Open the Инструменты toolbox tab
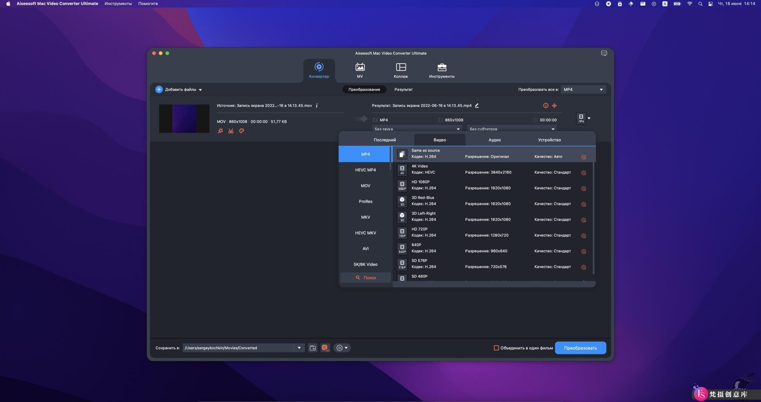 click(442, 70)
